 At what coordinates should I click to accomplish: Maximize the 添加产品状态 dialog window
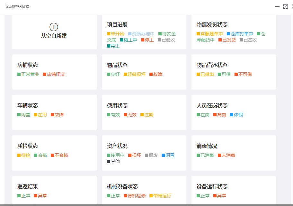(285, 7)
